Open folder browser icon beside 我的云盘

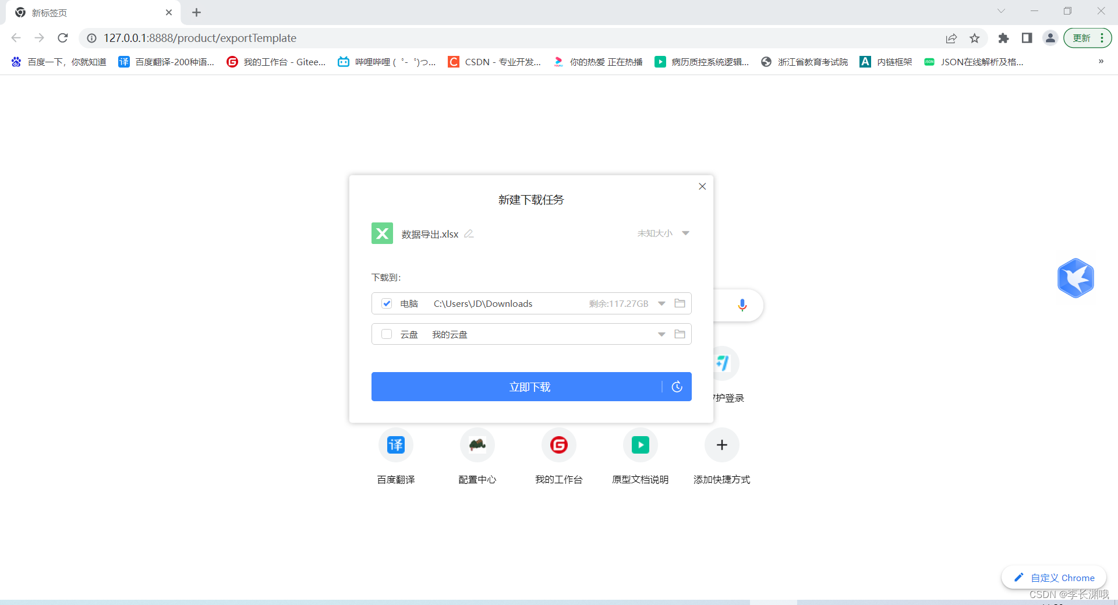click(x=679, y=334)
